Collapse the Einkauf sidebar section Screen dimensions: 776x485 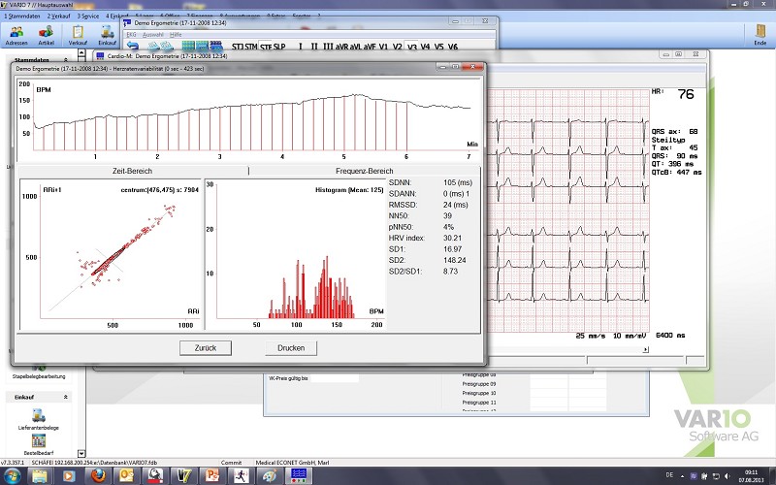(66, 397)
